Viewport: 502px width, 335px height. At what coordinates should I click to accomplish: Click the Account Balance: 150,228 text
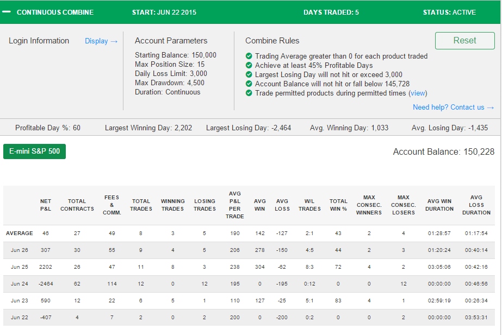coord(444,152)
